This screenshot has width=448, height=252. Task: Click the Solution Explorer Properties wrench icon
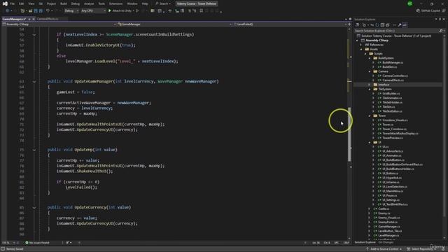400,25
